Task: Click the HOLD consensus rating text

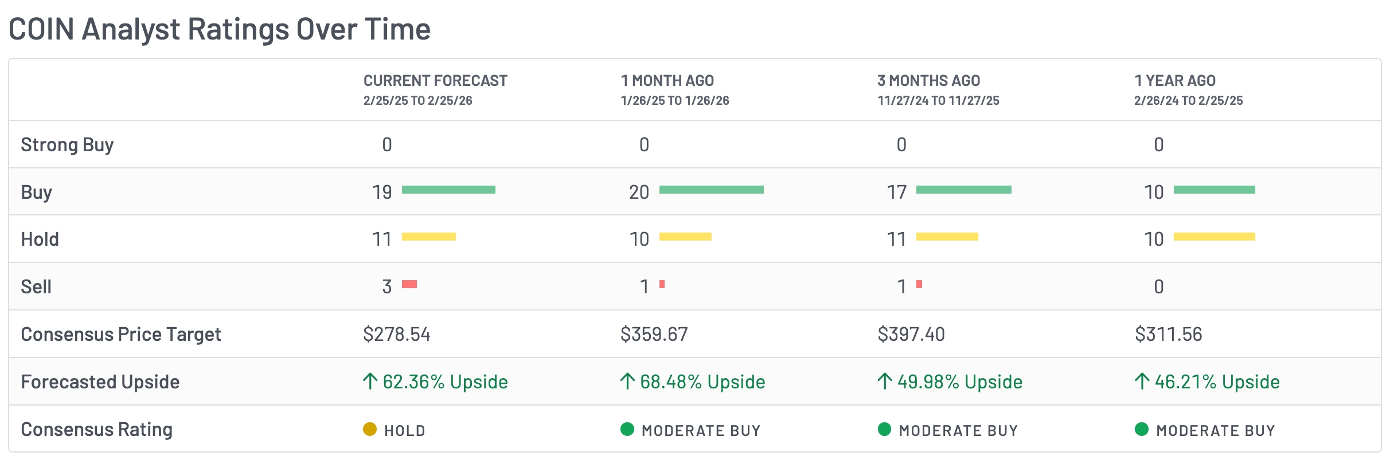Action: pos(405,431)
